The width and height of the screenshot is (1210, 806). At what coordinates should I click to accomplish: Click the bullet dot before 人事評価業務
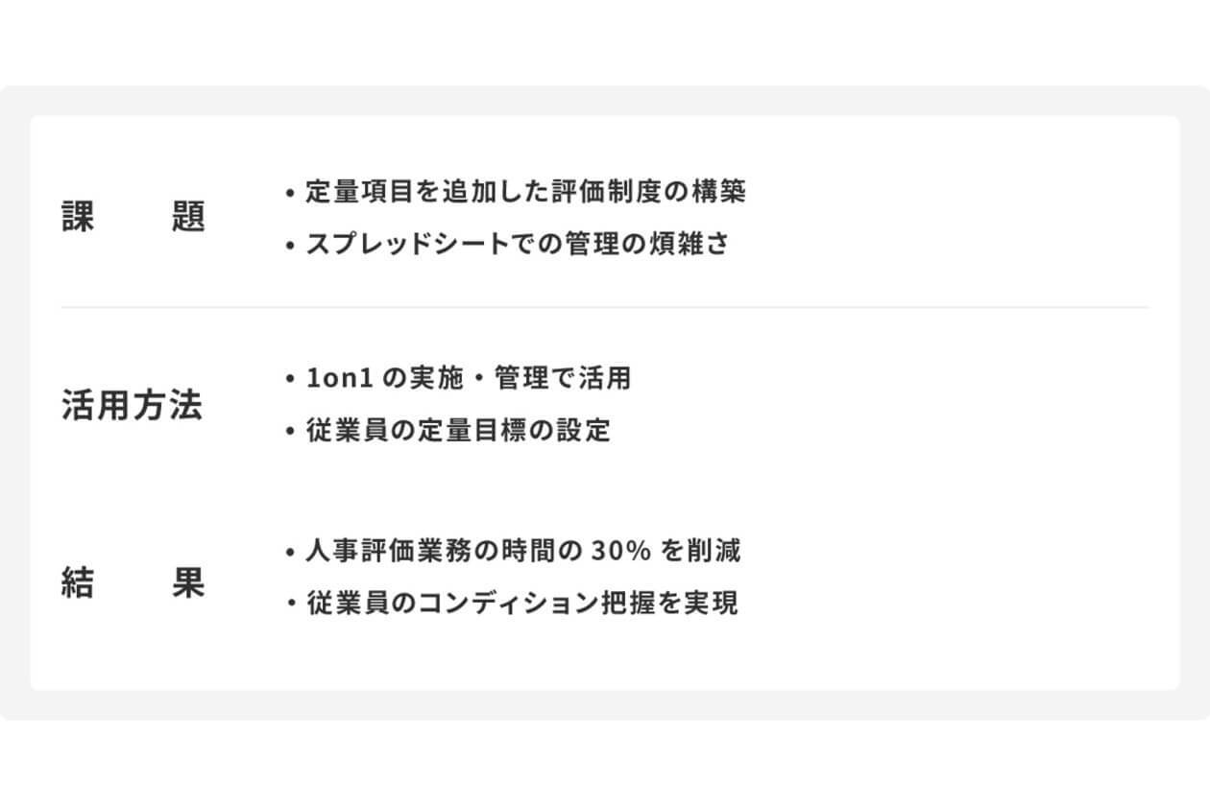coord(290,553)
